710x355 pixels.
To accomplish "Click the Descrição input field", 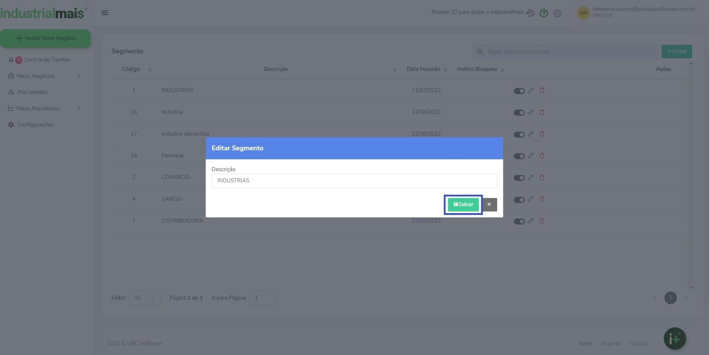I will 354,181.
